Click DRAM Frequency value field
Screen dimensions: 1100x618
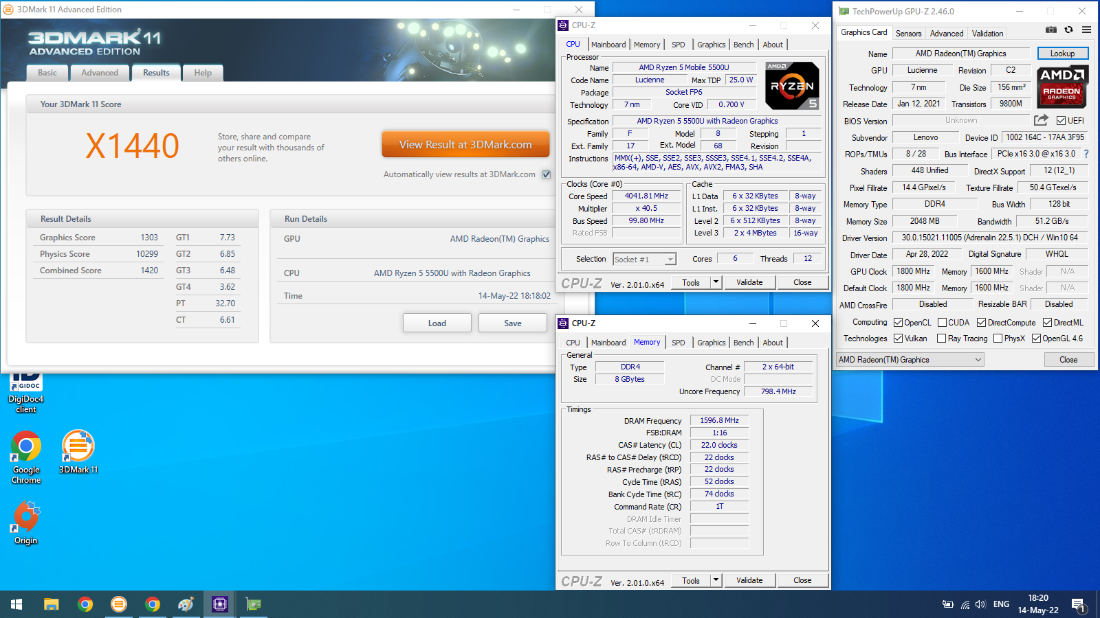[x=719, y=420]
